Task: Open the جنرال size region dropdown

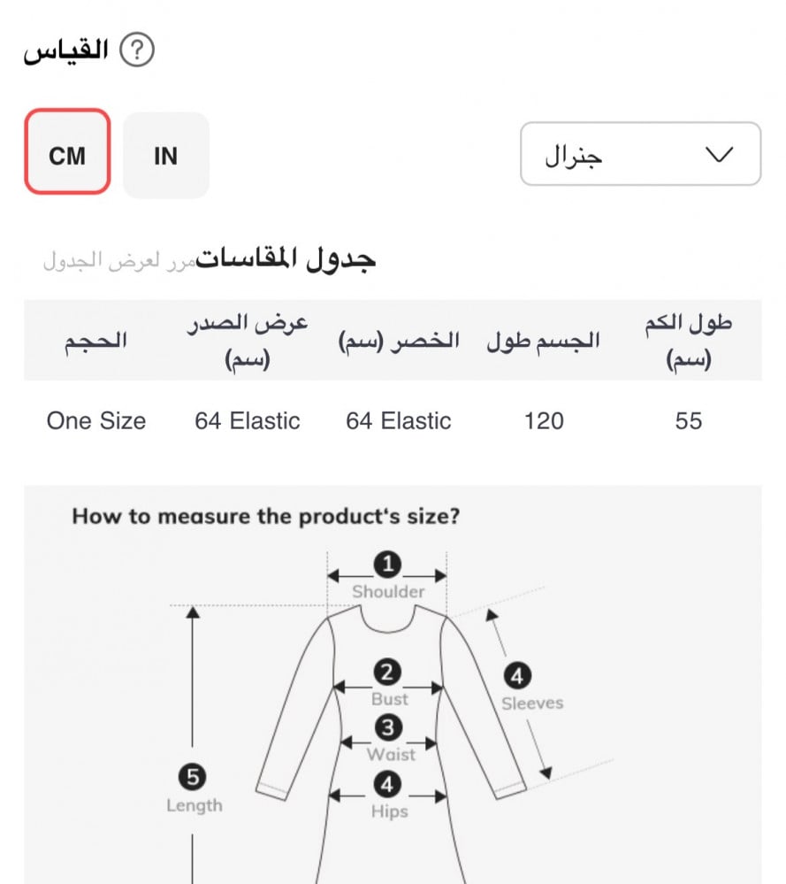Action: [640, 154]
